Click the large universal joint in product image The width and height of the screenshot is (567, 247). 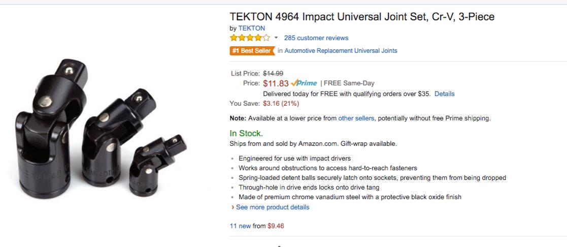(x=51, y=129)
